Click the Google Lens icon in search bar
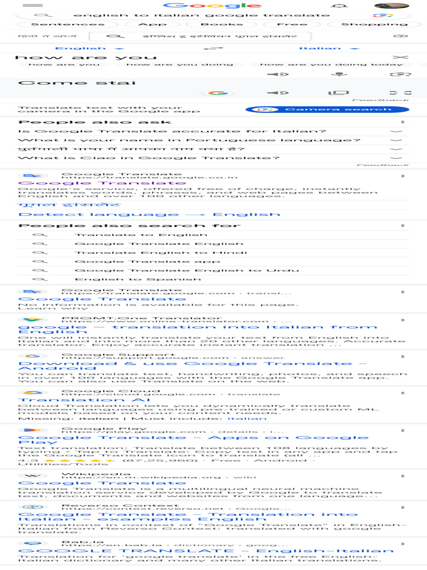Image resolution: width=427 pixels, height=570 pixels. click(383, 15)
